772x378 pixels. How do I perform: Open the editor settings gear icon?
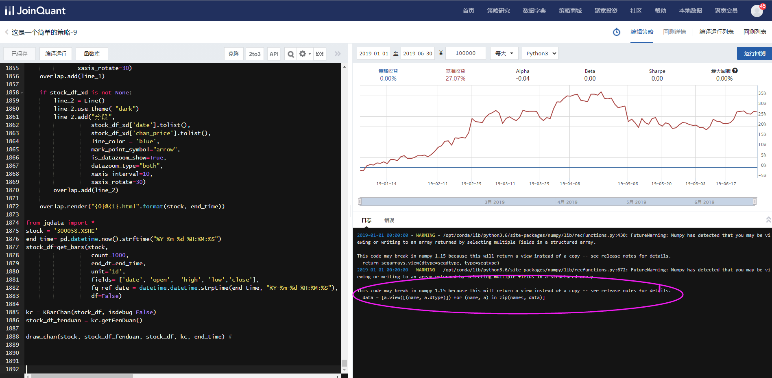303,54
